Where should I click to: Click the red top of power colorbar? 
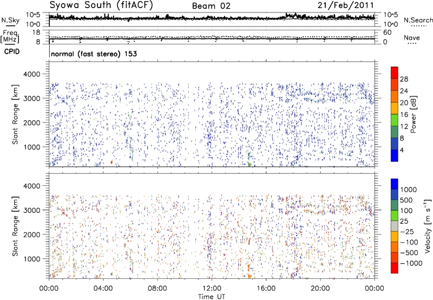pos(395,73)
